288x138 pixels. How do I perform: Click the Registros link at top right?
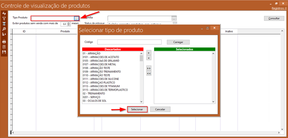pyautogui.click(x=279, y=8)
